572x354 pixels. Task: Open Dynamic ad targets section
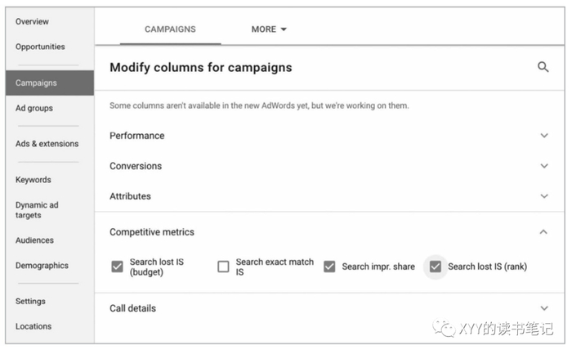coord(37,210)
